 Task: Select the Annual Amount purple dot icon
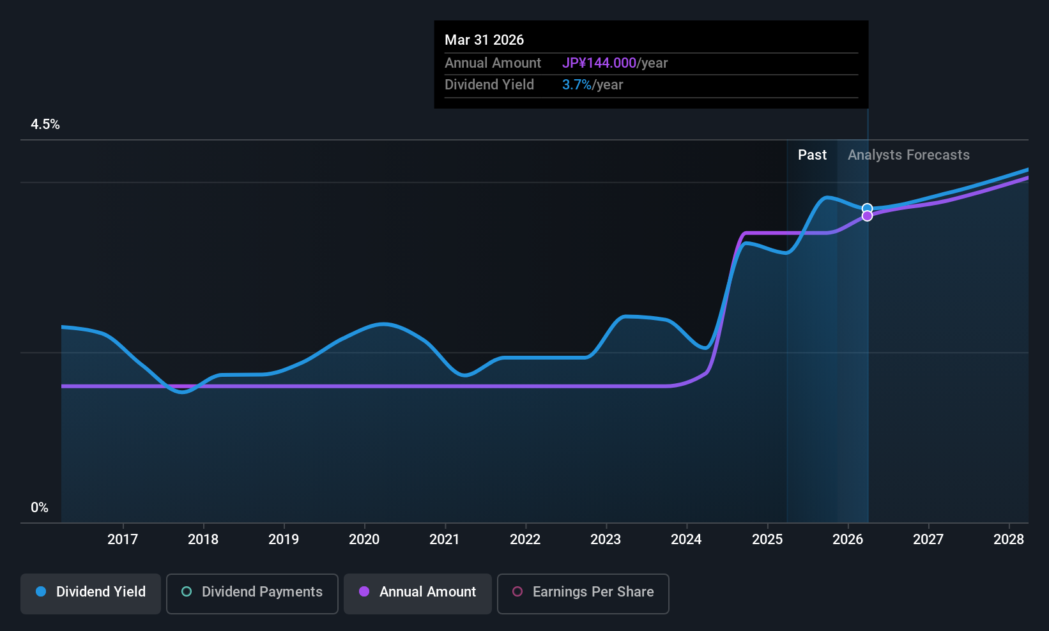pos(364,592)
